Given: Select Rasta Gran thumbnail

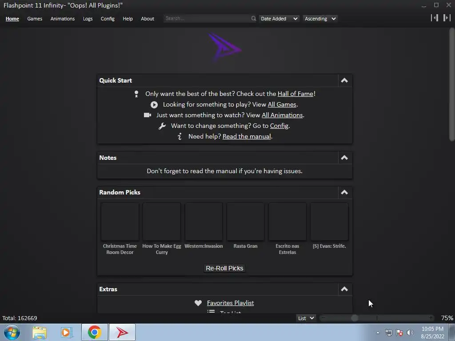Looking at the screenshot, I should coord(245,222).
